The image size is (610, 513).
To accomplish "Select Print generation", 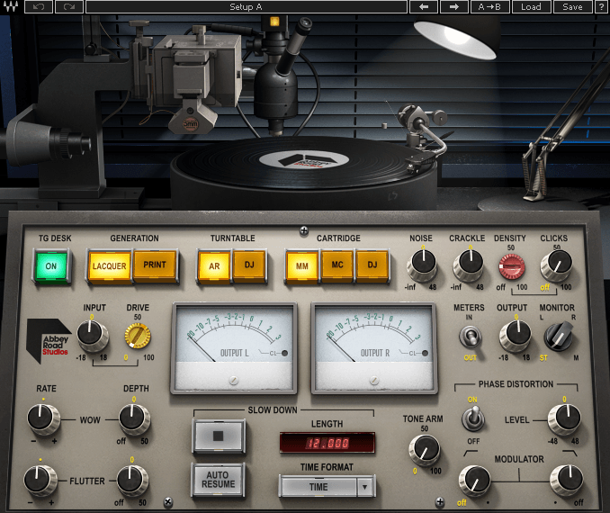I will [x=155, y=265].
